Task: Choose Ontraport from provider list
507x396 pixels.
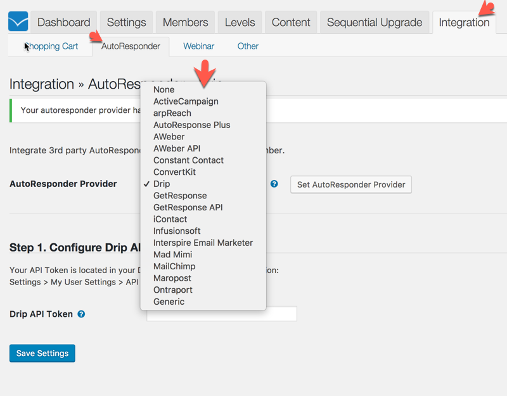Action: point(203,290)
